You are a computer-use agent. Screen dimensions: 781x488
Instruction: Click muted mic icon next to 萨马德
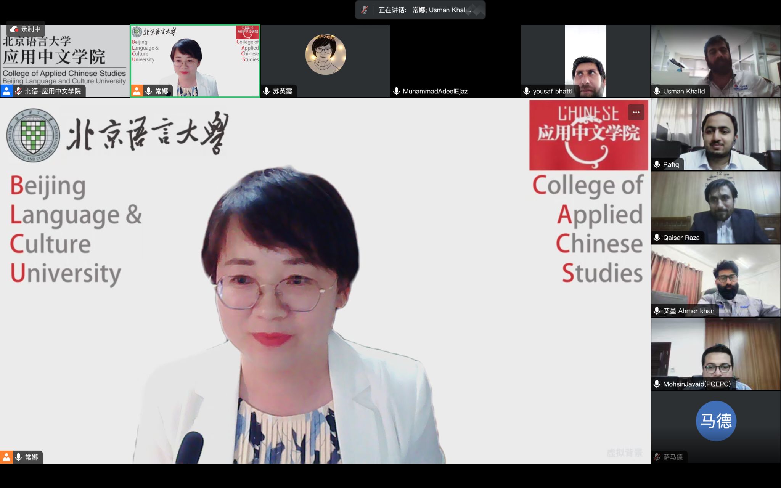click(657, 457)
